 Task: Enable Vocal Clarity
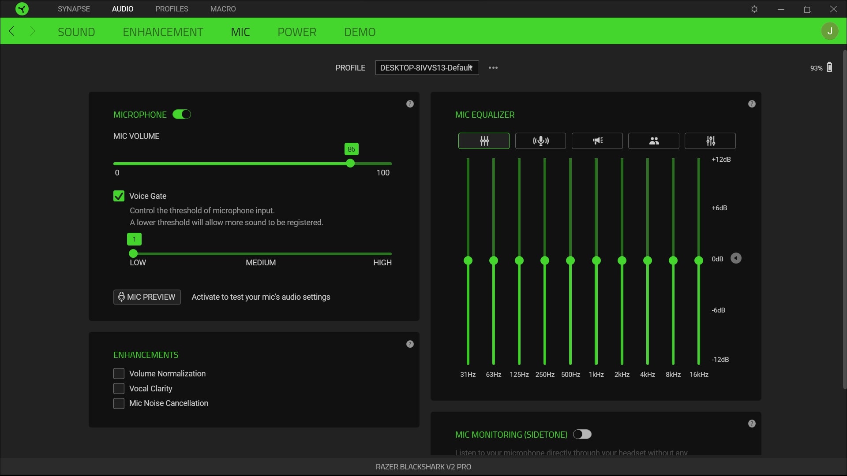[x=119, y=389]
